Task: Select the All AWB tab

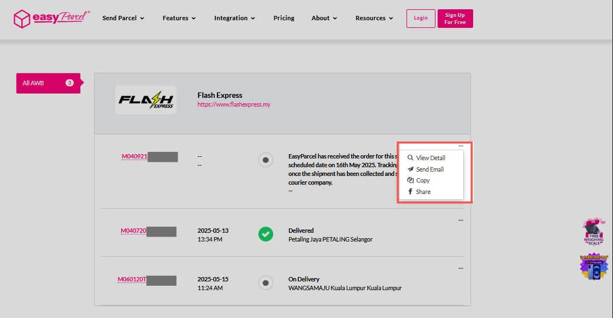Action: coord(48,83)
